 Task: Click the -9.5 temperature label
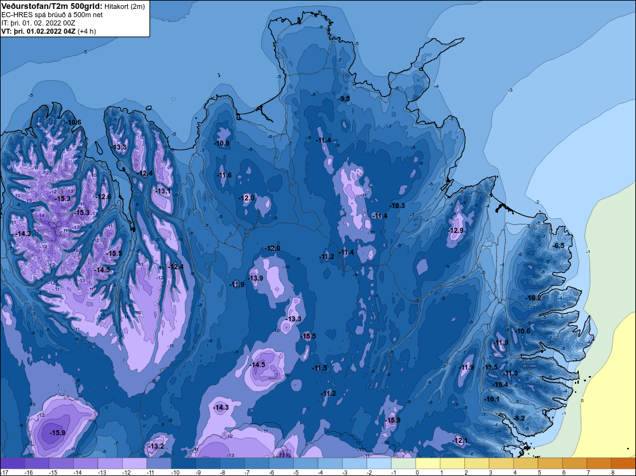pyautogui.click(x=344, y=99)
